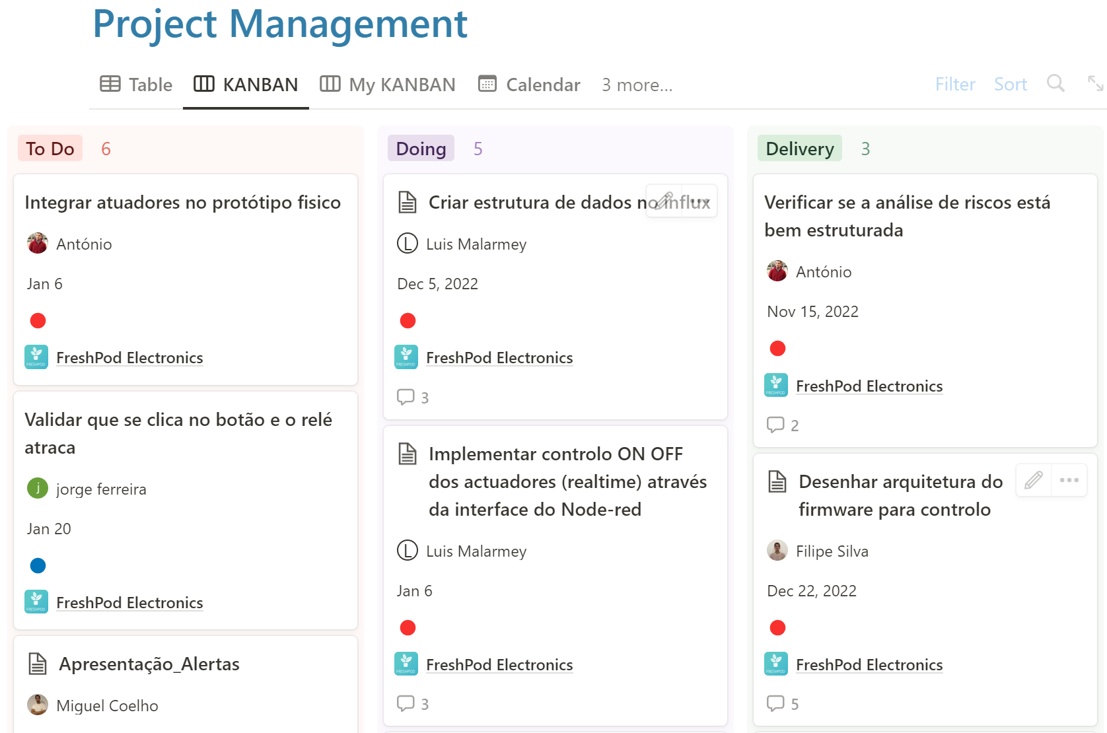Click FreshPod logo icon on the Validar card
1107x733 pixels.
[36, 602]
